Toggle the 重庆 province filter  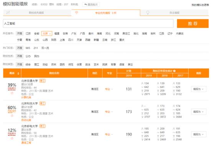(122, 40)
